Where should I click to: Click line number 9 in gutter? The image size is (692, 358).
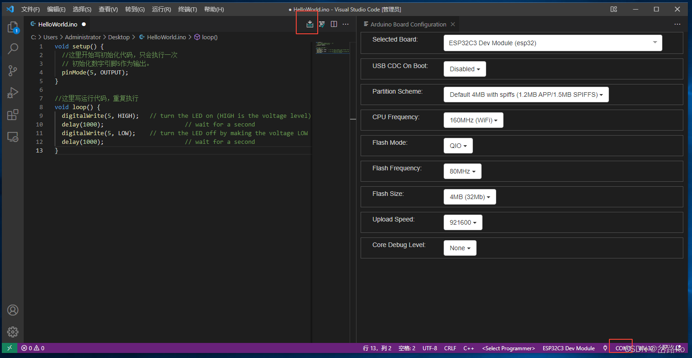[x=41, y=116]
